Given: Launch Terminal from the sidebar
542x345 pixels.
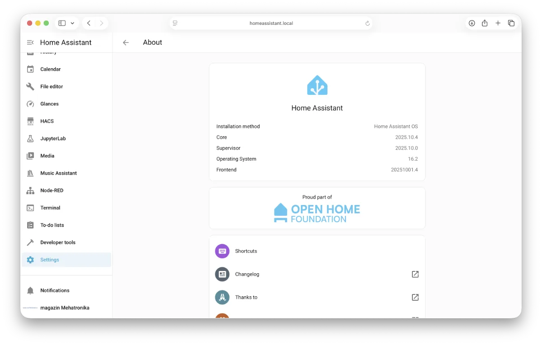Looking at the screenshot, I should pos(50,208).
